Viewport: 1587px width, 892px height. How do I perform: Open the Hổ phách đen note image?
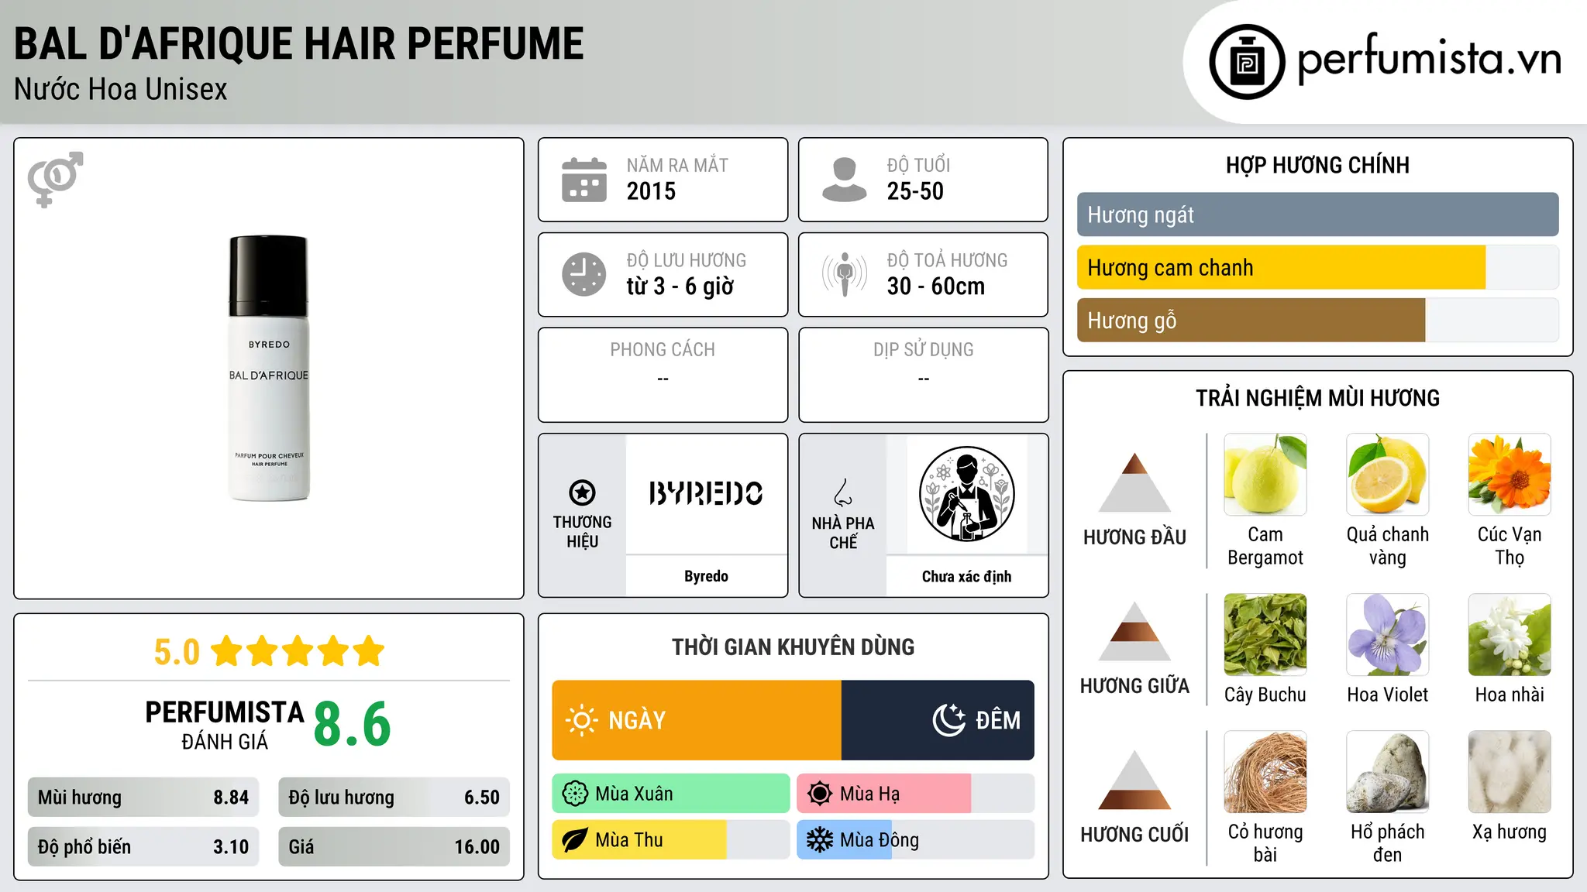click(x=1388, y=772)
